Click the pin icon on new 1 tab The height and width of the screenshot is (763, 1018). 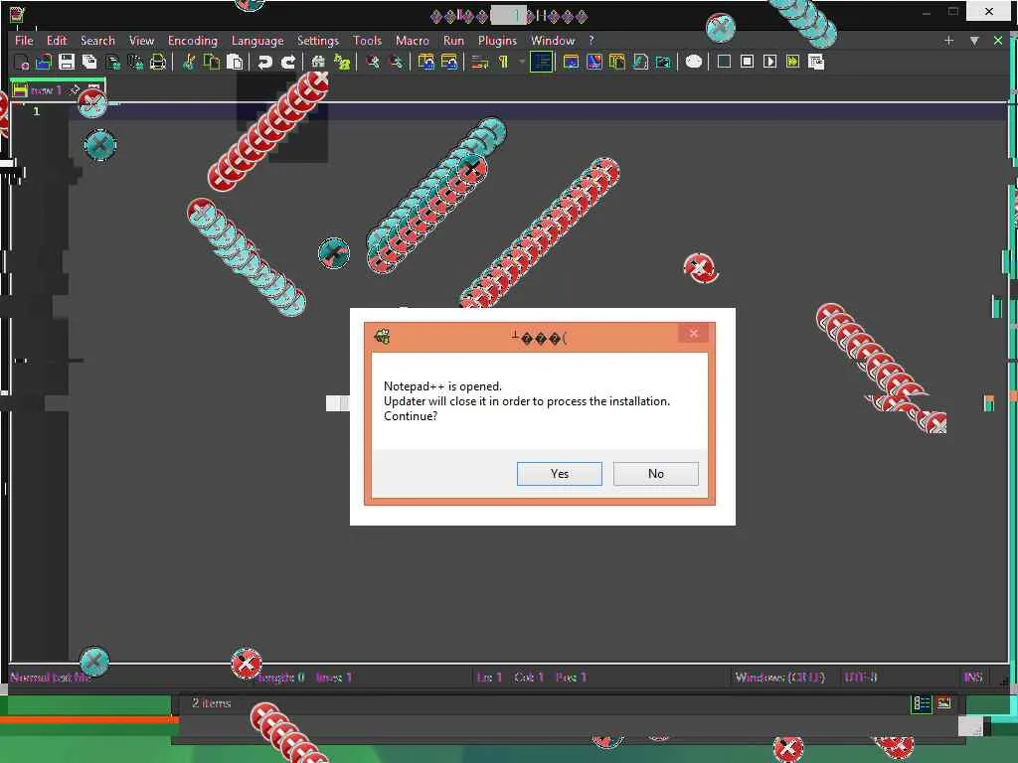click(75, 89)
